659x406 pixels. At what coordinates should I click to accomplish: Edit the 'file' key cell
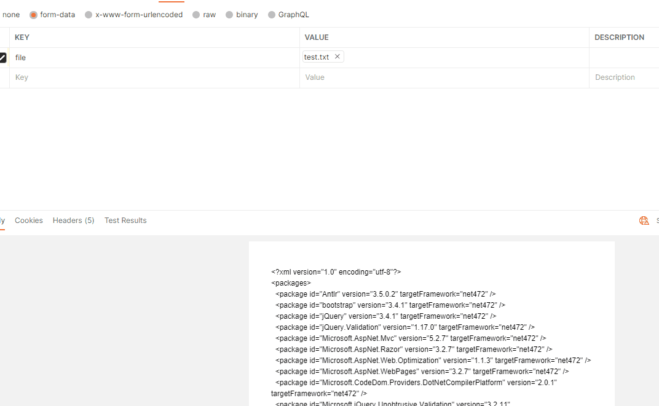coord(154,58)
